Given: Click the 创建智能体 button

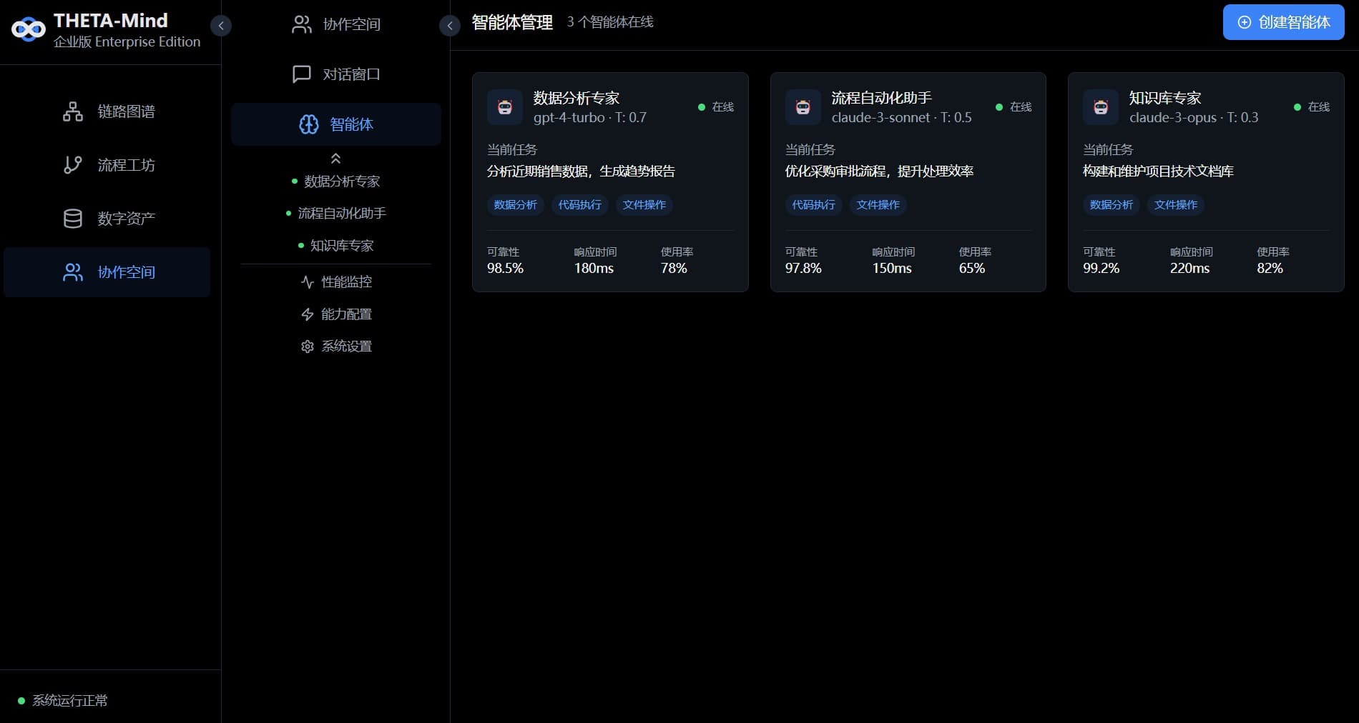Looking at the screenshot, I should (x=1283, y=22).
